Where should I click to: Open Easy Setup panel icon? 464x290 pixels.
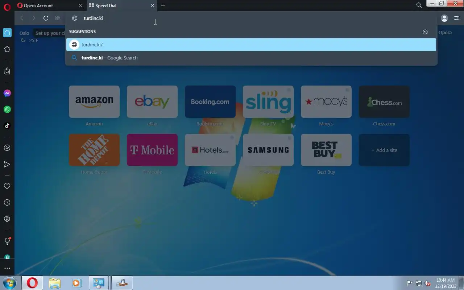tap(456, 18)
